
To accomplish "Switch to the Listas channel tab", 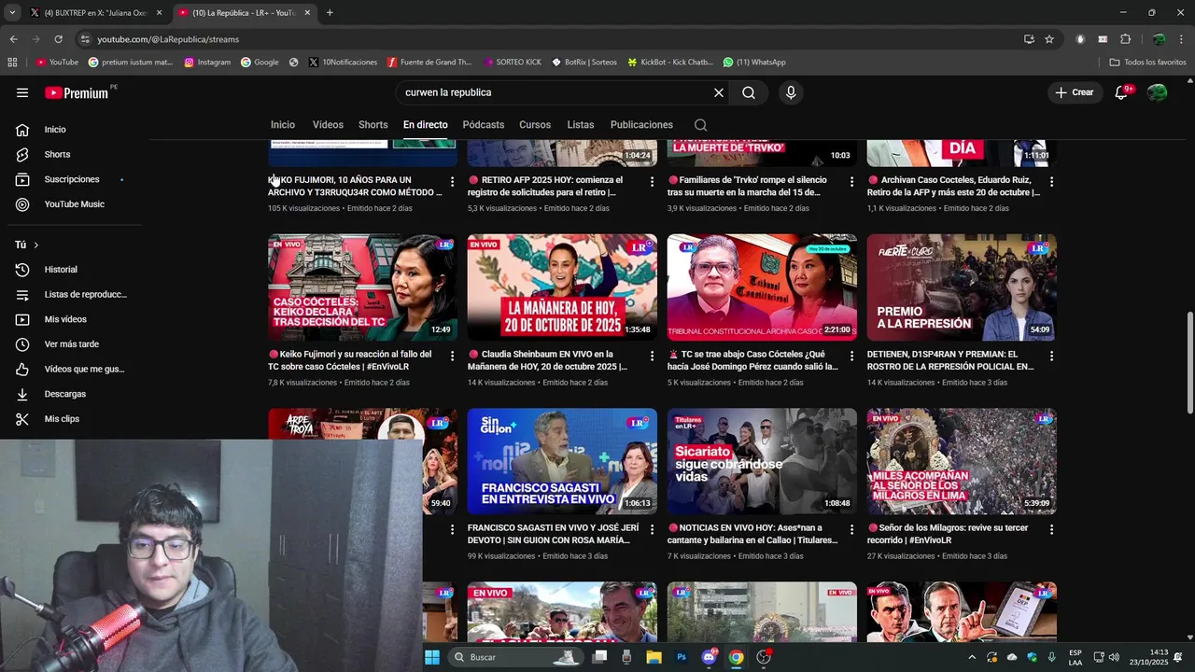I will (581, 125).
